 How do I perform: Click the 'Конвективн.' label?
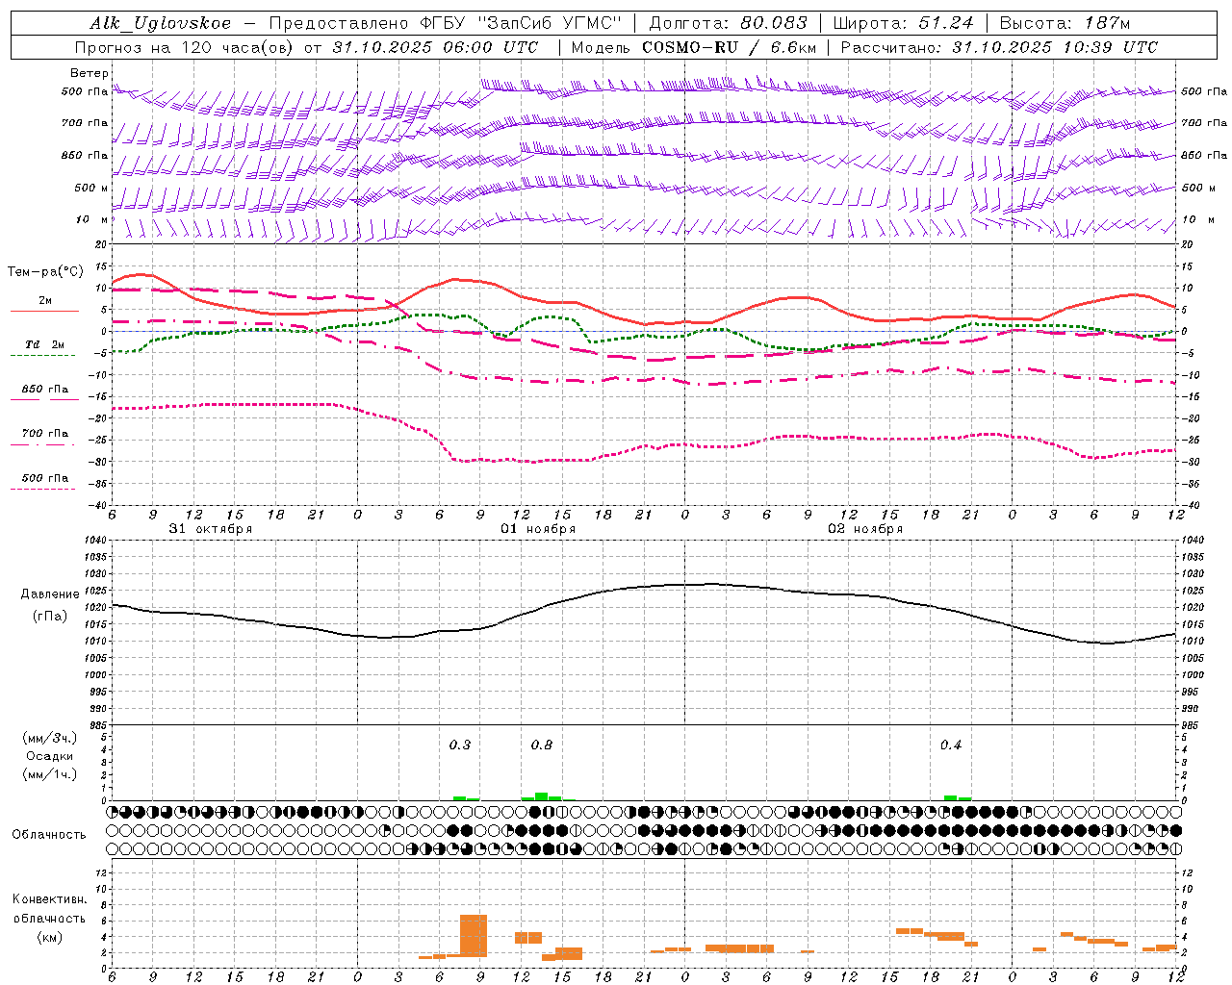point(50,899)
